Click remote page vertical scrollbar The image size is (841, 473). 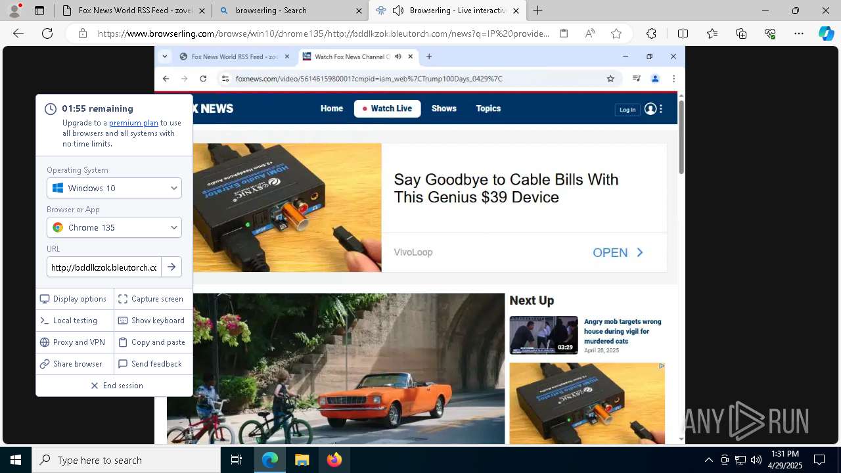pyautogui.click(x=681, y=138)
